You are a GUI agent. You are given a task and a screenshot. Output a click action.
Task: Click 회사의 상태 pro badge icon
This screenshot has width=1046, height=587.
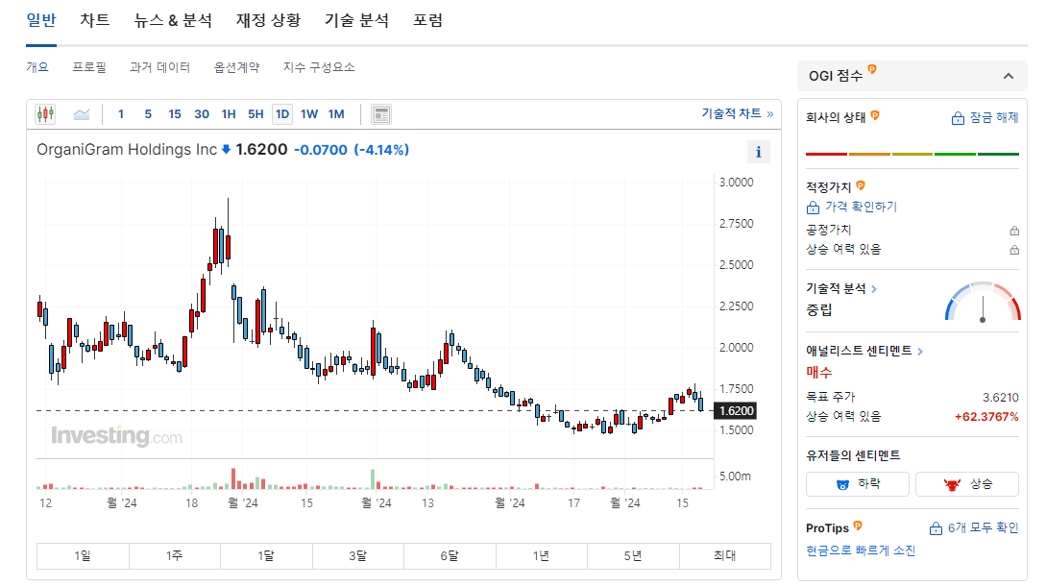point(875,115)
